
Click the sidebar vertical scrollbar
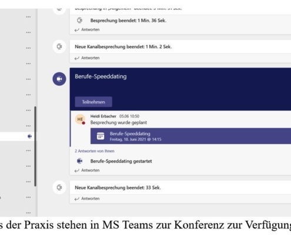point(35,146)
